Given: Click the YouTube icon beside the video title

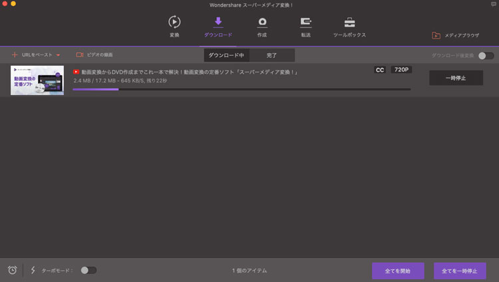Looking at the screenshot, I should point(76,72).
